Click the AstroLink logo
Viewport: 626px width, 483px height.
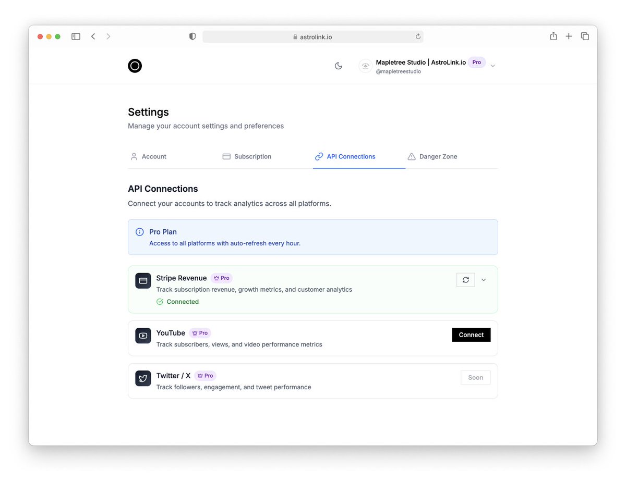pyautogui.click(x=135, y=66)
